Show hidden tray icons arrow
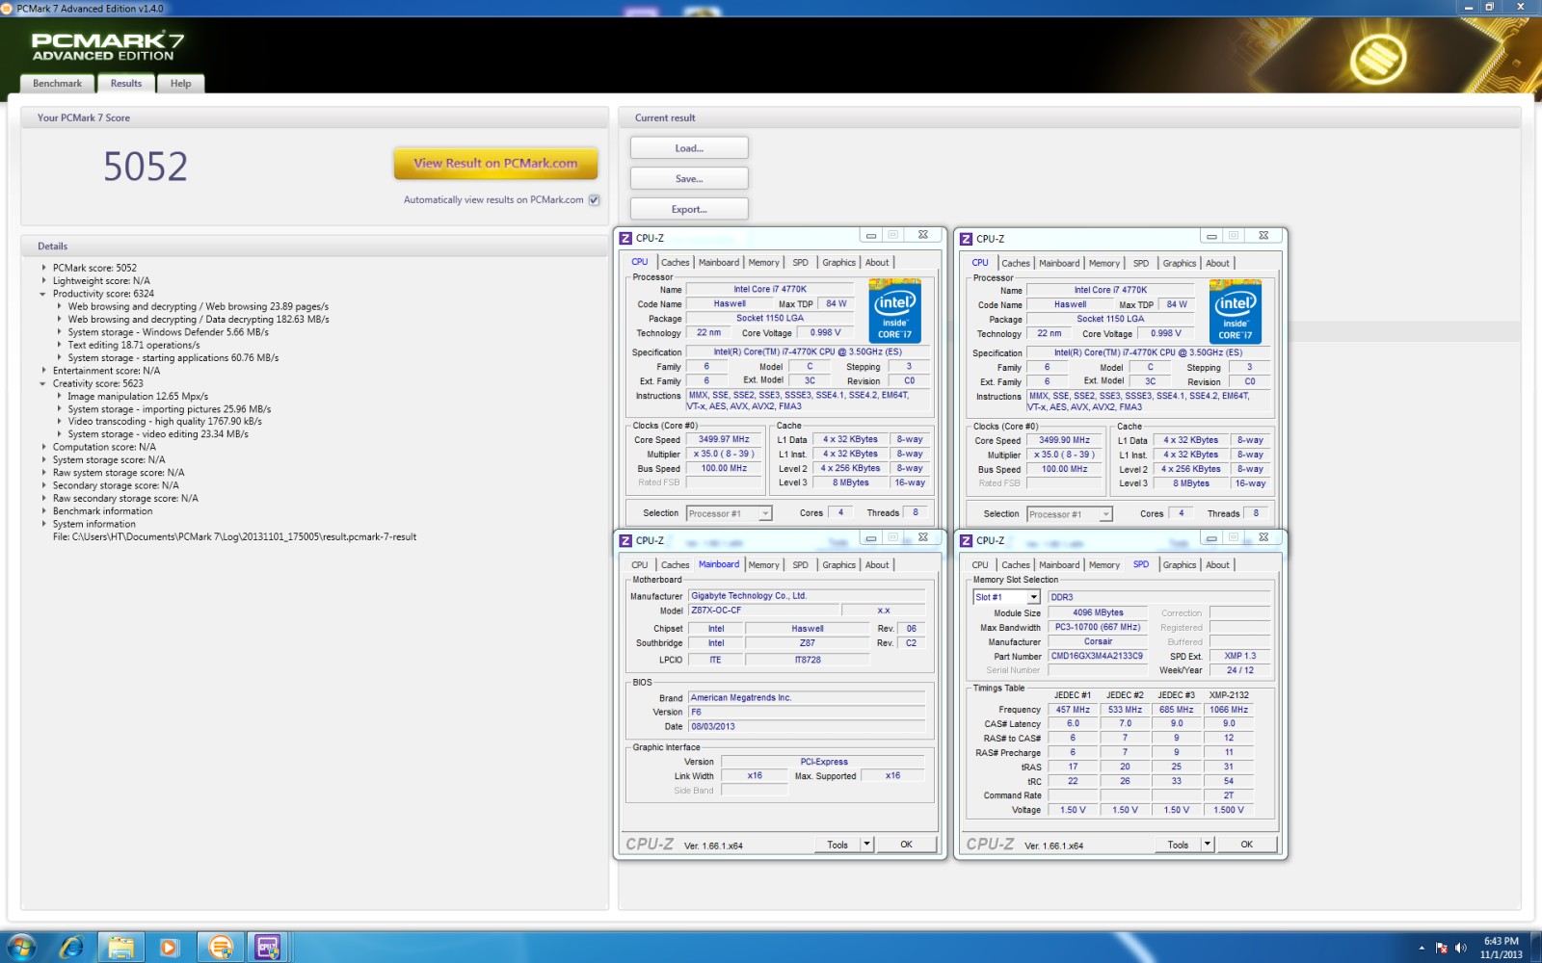The image size is (1542, 963). 1422,948
